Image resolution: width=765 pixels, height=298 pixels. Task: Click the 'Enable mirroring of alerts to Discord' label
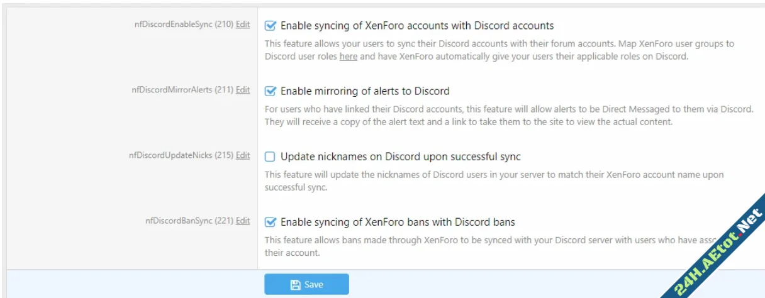[365, 91]
